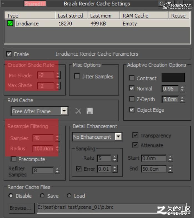This screenshot has height=218, width=194.
Task: Toggle the Normal checkbox
Action: [x=132, y=89]
